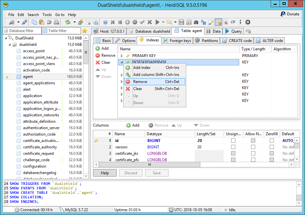Image resolution: width=305 pixels, height=215 pixels.
Task: Click the black circled X cancel icon
Action: coord(248,22)
